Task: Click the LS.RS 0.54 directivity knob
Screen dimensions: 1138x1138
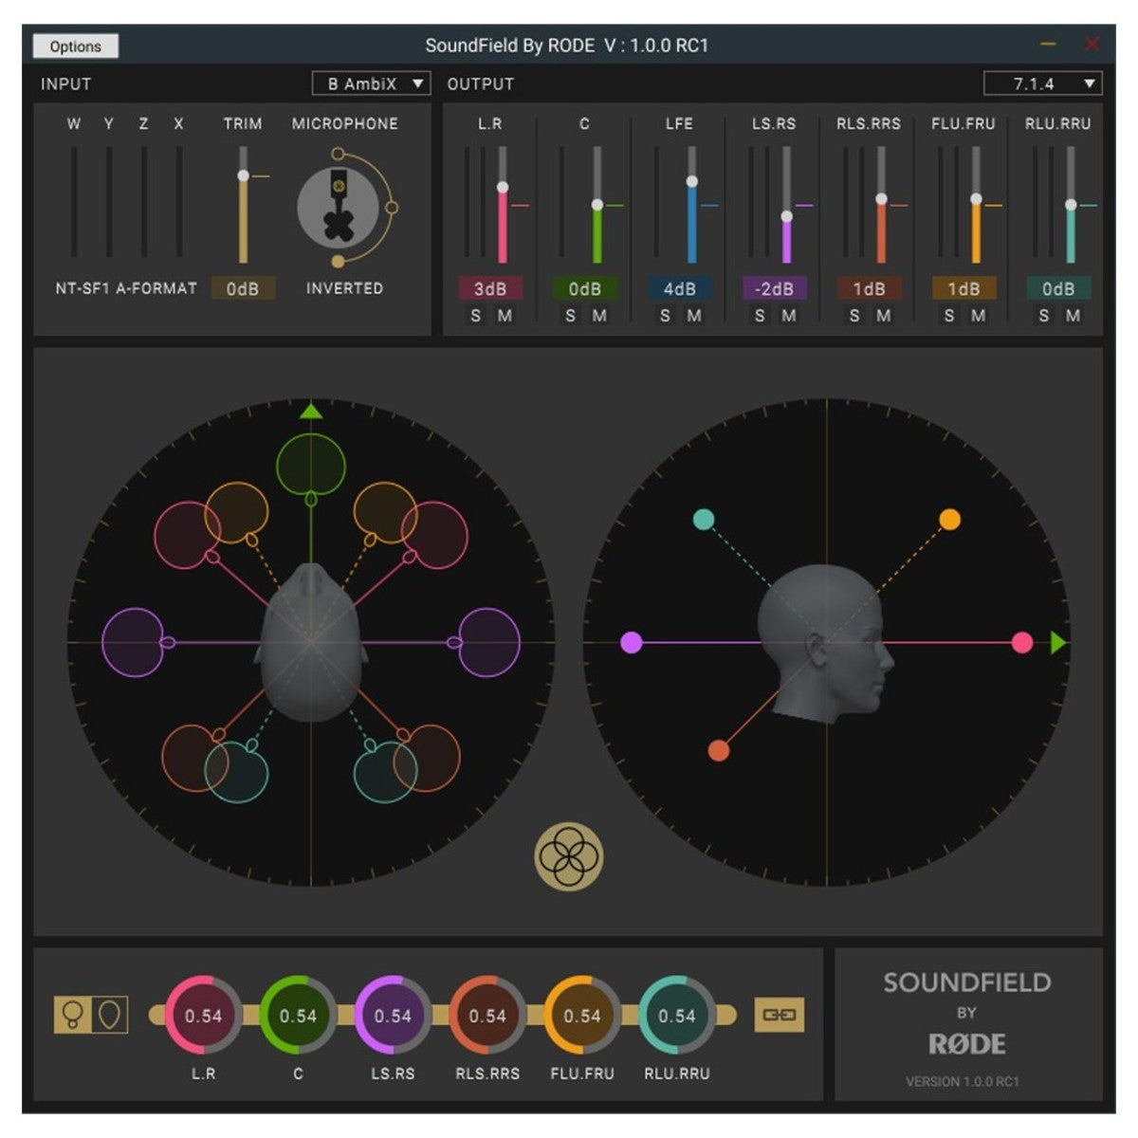Action: [393, 1016]
